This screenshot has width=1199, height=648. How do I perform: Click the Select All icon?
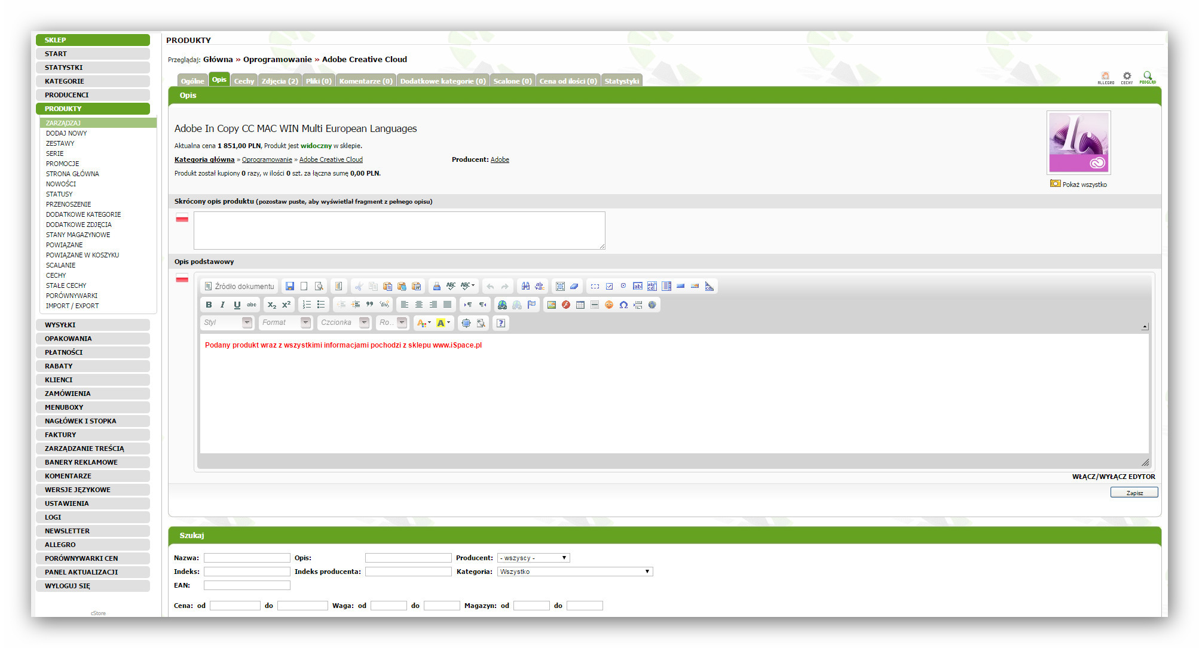pos(560,286)
